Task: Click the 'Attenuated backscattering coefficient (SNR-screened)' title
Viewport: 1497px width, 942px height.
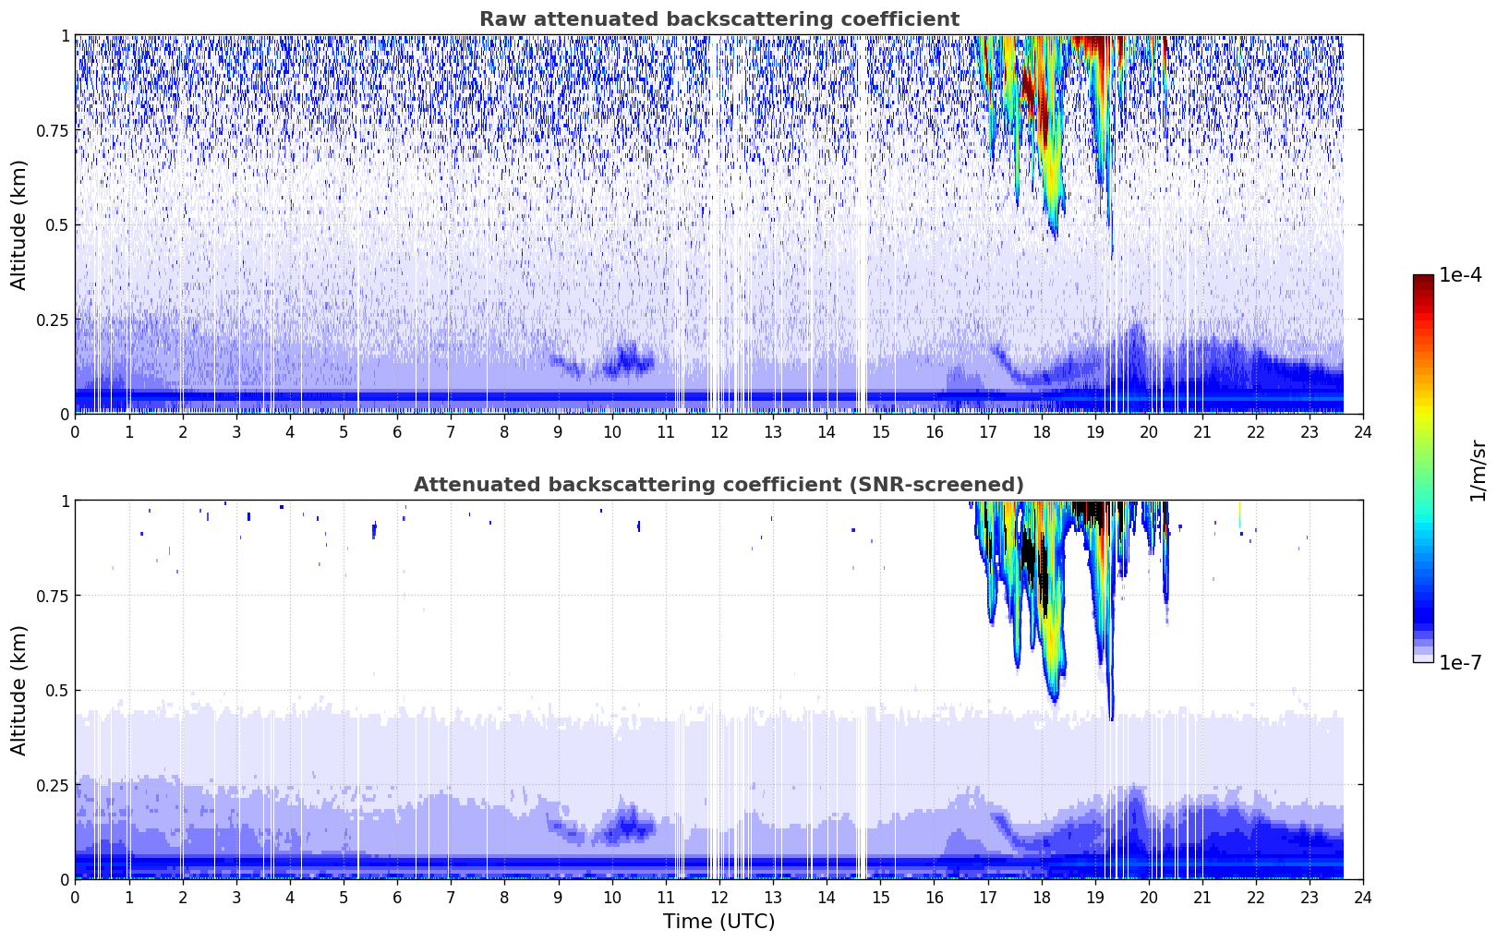Action: click(x=718, y=485)
